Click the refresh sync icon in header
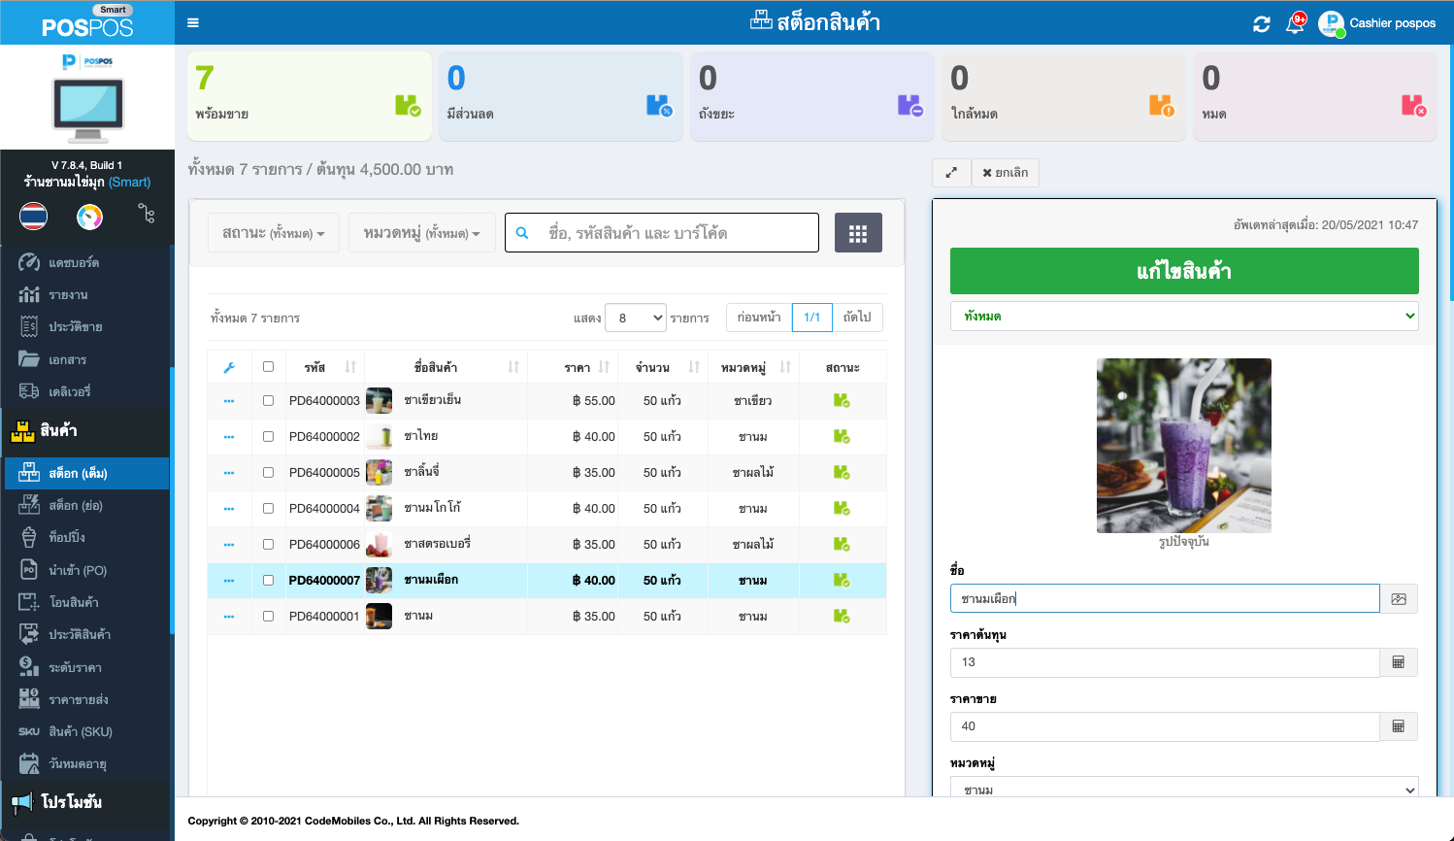1454x841 pixels. click(x=1261, y=24)
